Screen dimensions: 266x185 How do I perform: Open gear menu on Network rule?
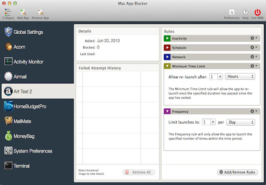pyautogui.click(x=254, y=57)
